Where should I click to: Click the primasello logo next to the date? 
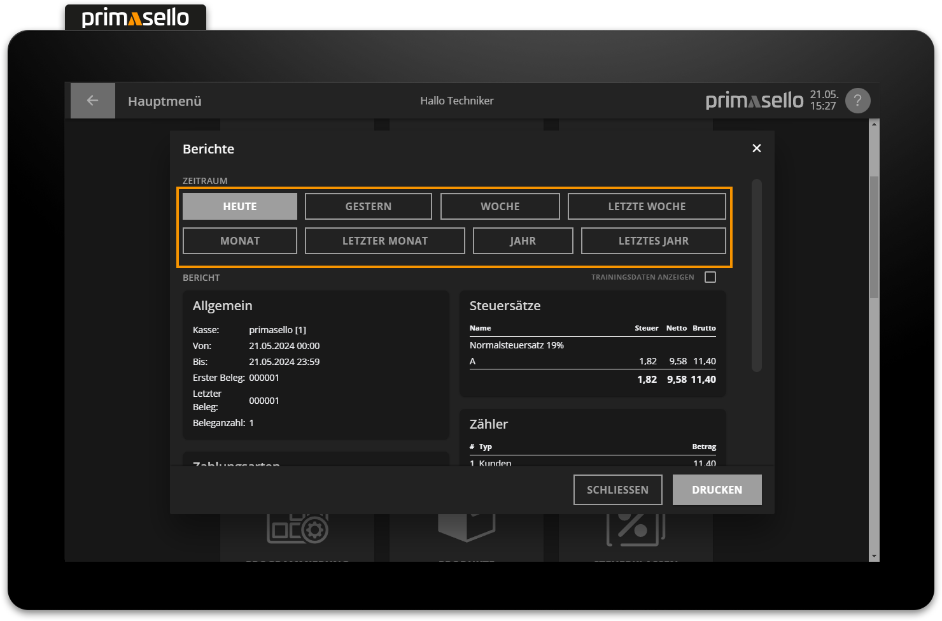point(754,101)
